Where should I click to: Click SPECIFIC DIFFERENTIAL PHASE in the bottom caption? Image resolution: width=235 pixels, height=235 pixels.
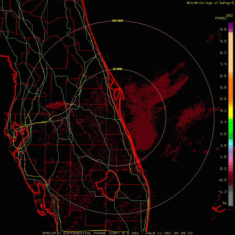(x=74, y=233)
